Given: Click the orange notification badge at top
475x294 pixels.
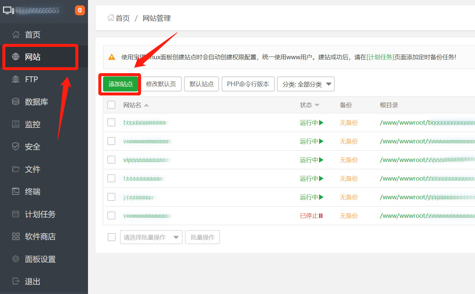Looking at the screenshot, I should (80, 10).
